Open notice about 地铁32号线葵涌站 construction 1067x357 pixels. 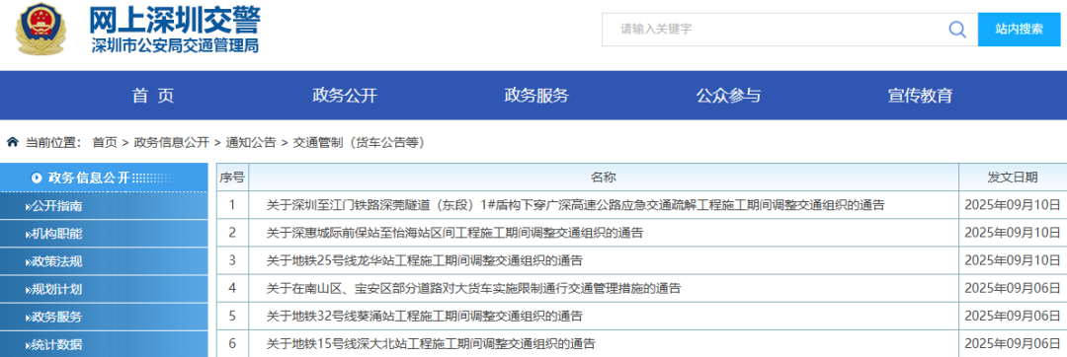click(424, 317)
